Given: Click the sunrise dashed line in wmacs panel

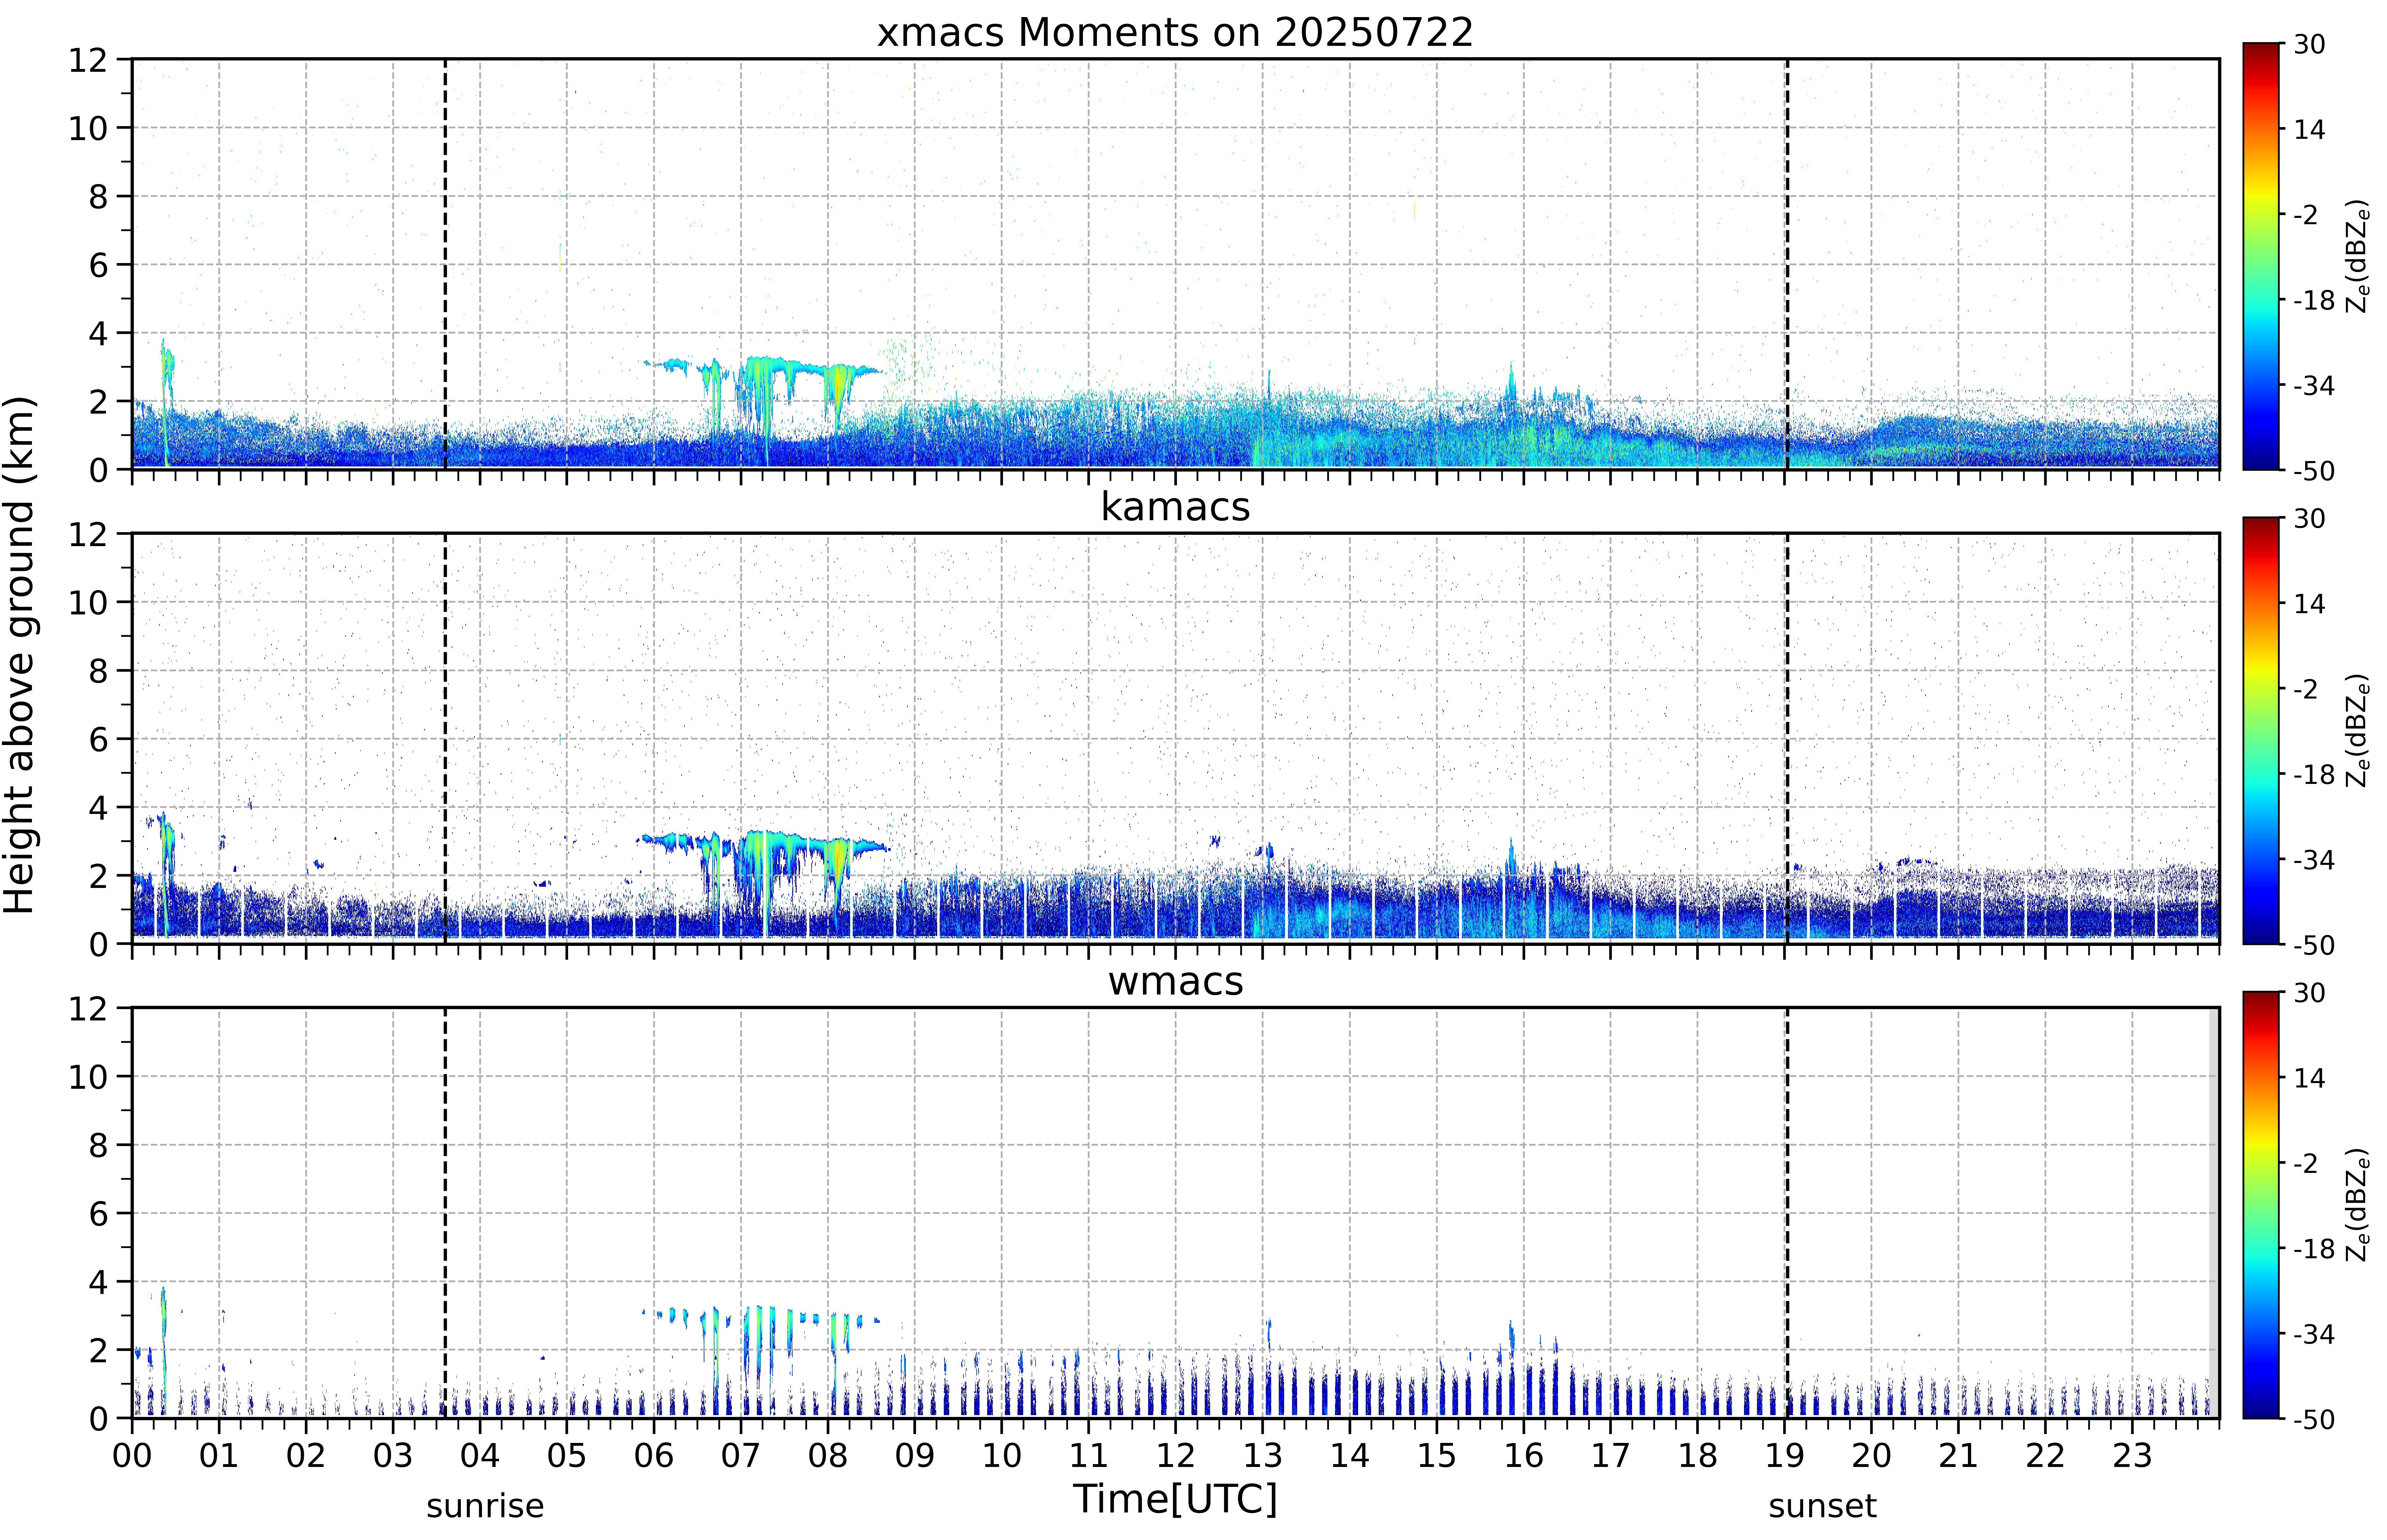Looking at the screenshot, I should [x=445, y=1213].
